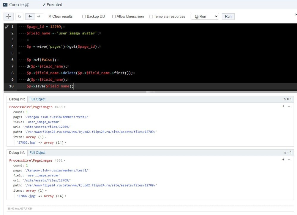Click the reload icon in the console toolbar
This screenshot has height=215, width=297.
(20, 17)
